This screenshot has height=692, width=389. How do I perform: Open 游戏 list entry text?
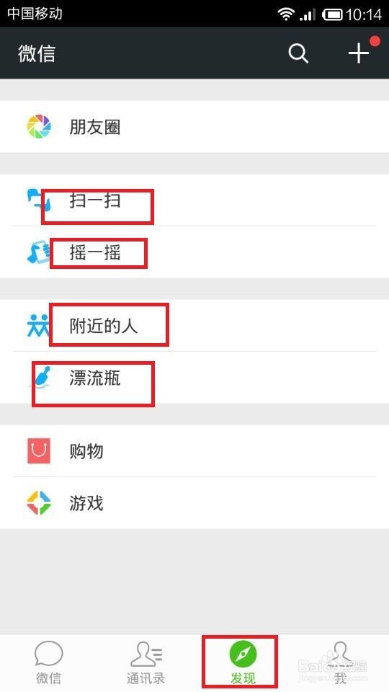(86, 503)
